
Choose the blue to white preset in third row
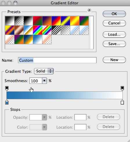click(x=37, y=40)
